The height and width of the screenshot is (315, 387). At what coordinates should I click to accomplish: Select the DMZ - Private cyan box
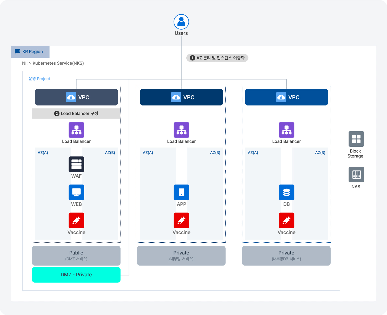[76, 275]
